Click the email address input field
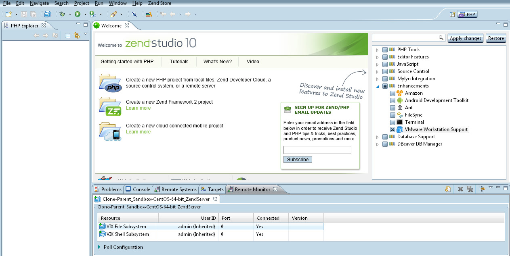The image size is (510, 256). point(317,150)
